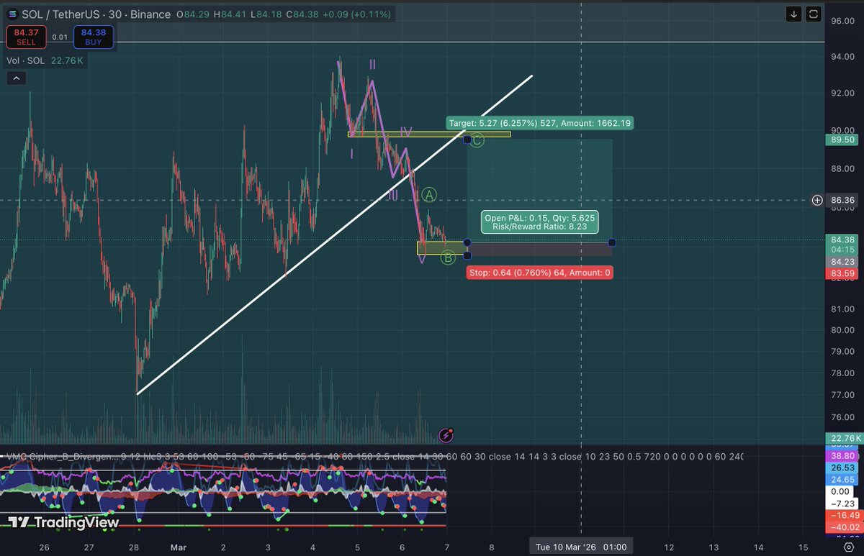
Task: Click the Mar label on the time axis
Action: [178, 547]
